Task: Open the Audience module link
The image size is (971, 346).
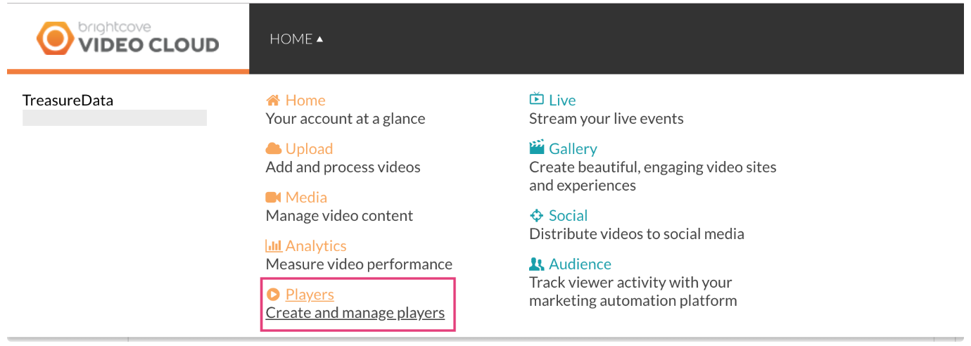Action: [x=580, y=264]
